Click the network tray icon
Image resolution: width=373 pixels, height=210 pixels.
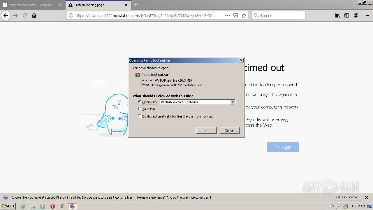coord(345,206)
